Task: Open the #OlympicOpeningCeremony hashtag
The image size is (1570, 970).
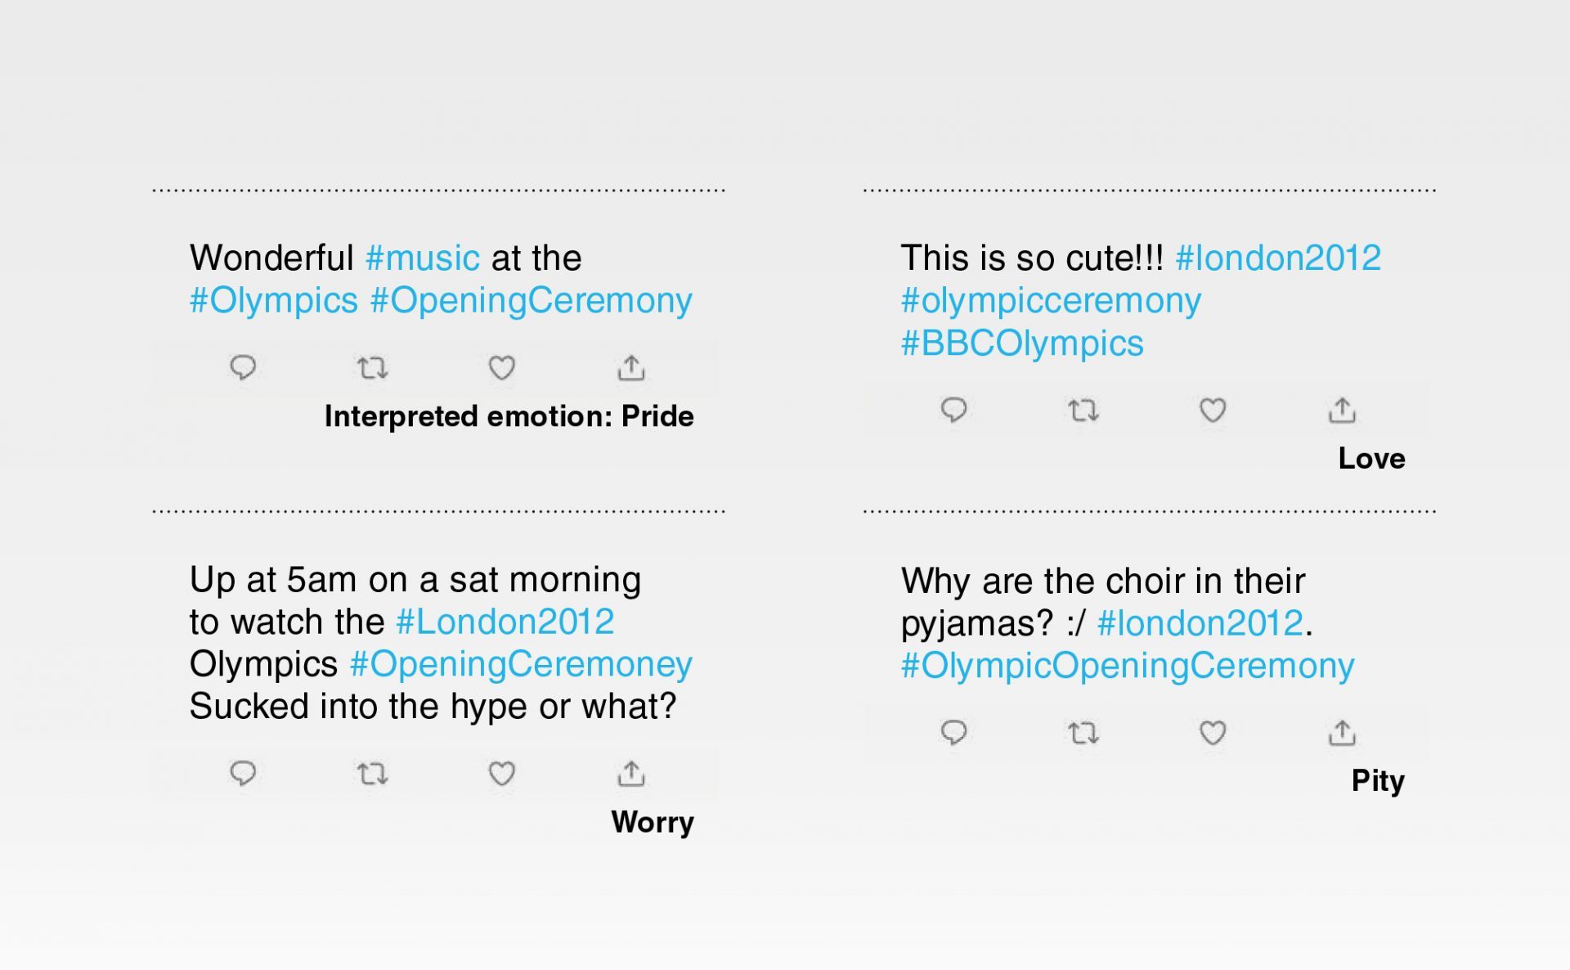Action: 1128,665
